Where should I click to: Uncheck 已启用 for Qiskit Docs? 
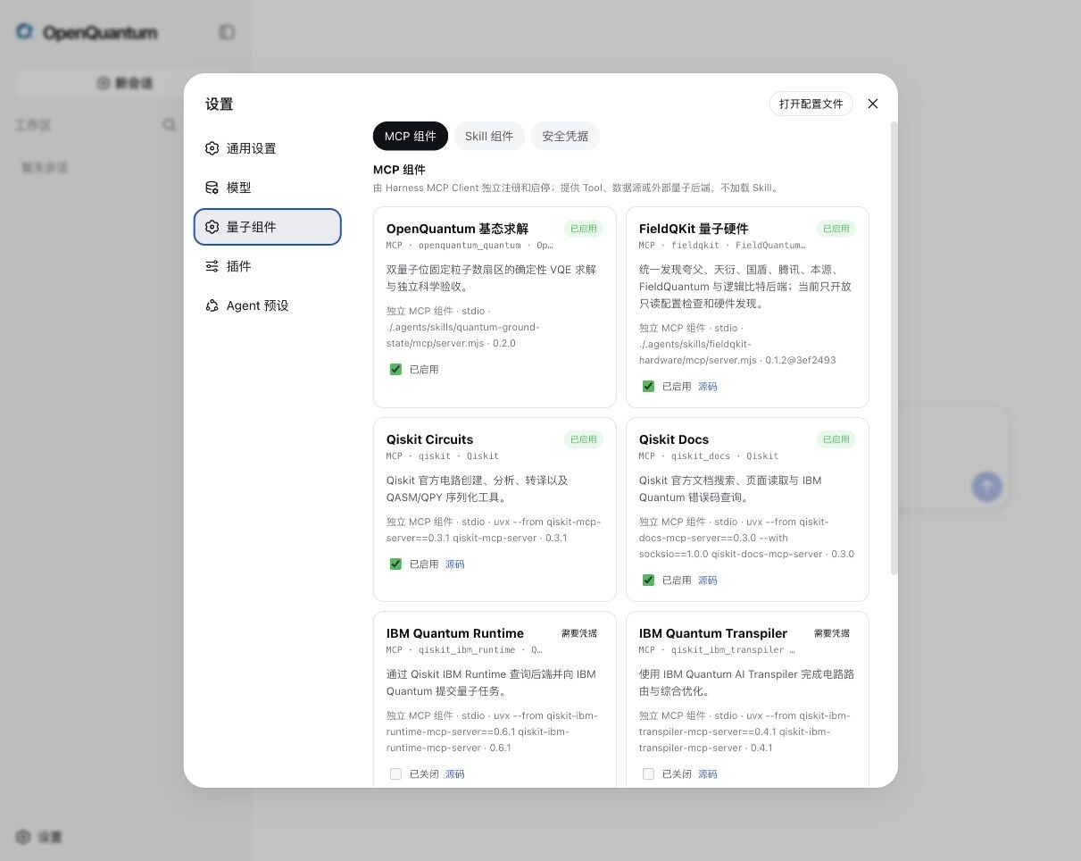648,580
